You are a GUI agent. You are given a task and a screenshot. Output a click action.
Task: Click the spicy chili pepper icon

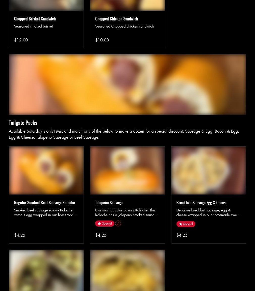coord(118,224)
